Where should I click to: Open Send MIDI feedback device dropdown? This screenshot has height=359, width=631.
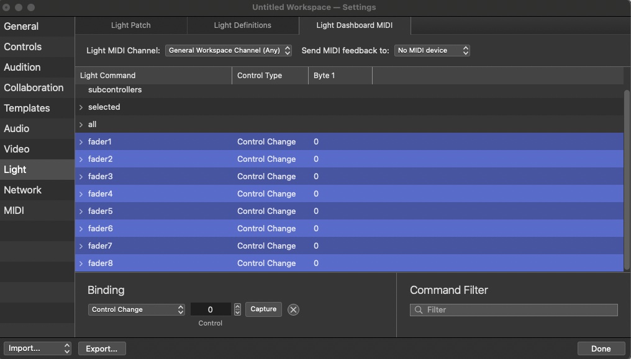point(432,50)
